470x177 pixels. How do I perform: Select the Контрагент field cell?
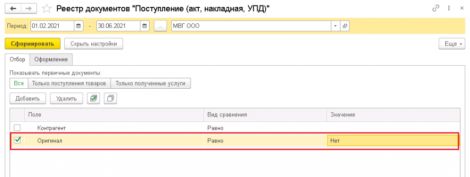coord(114,128)
